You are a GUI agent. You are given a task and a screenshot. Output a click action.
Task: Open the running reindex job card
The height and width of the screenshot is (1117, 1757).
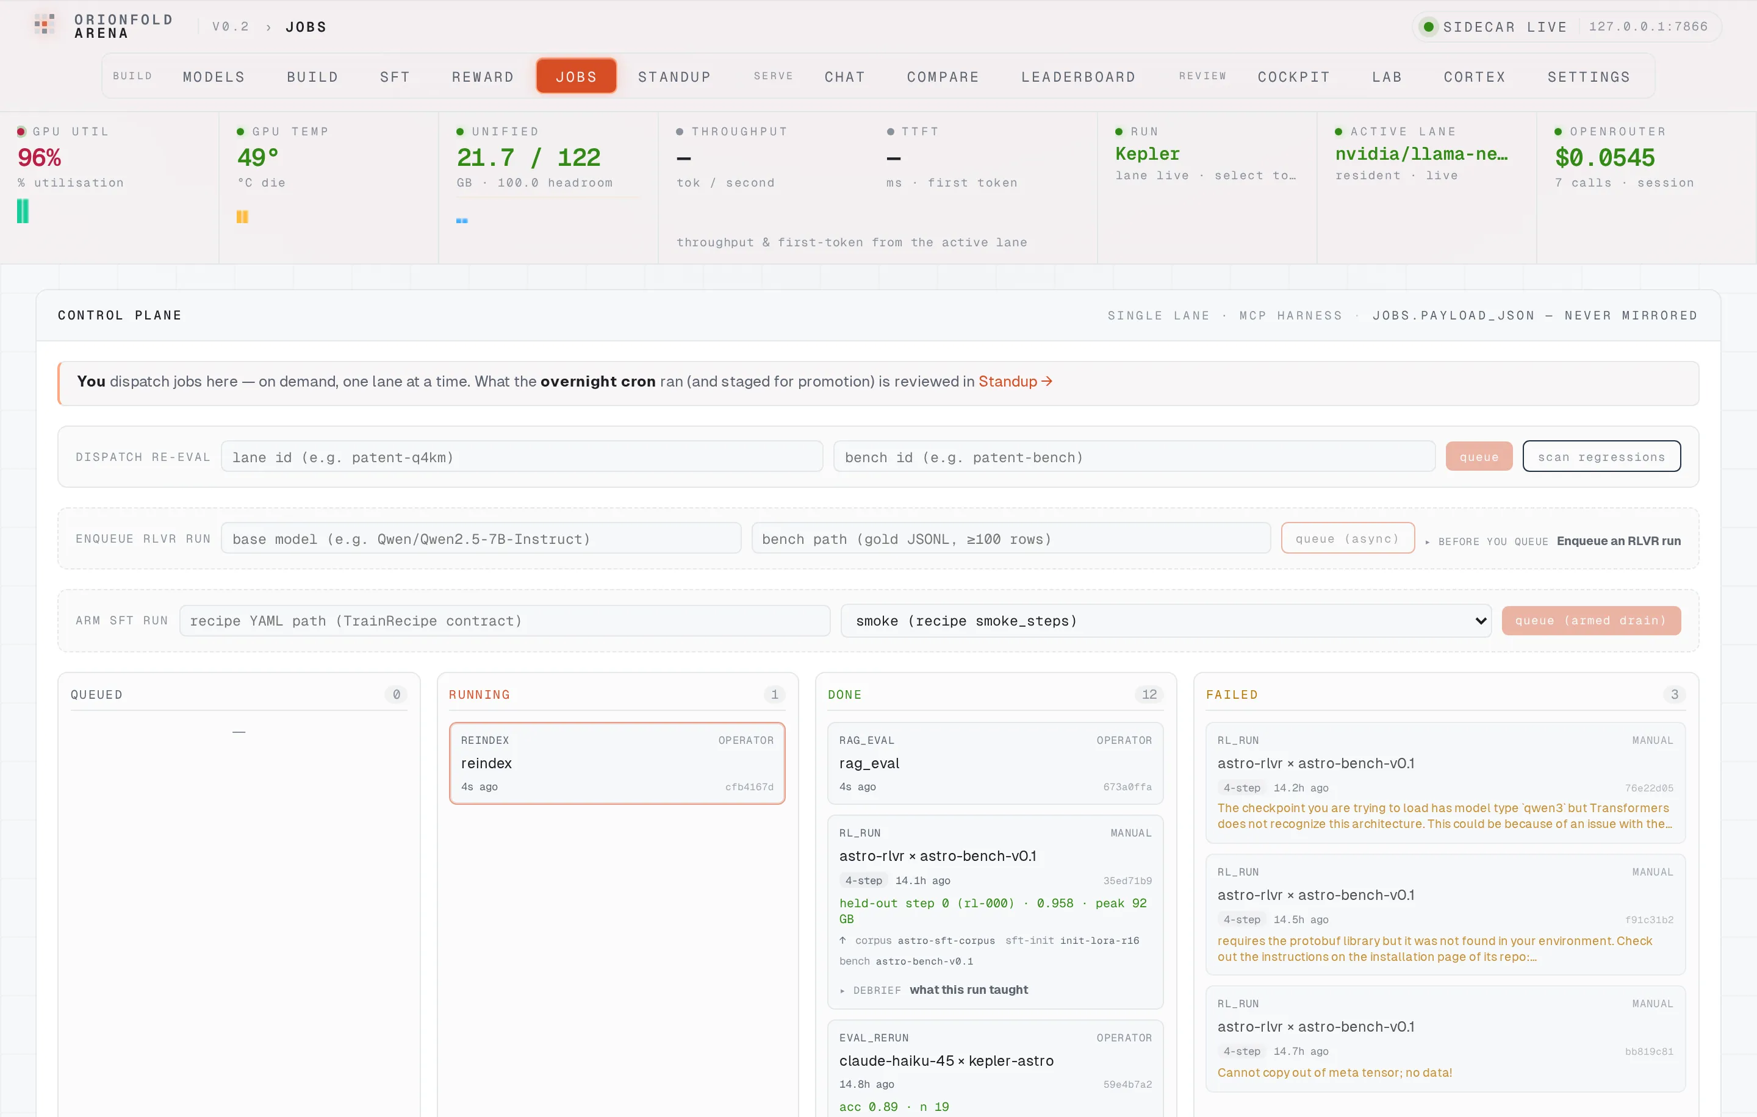617,763
